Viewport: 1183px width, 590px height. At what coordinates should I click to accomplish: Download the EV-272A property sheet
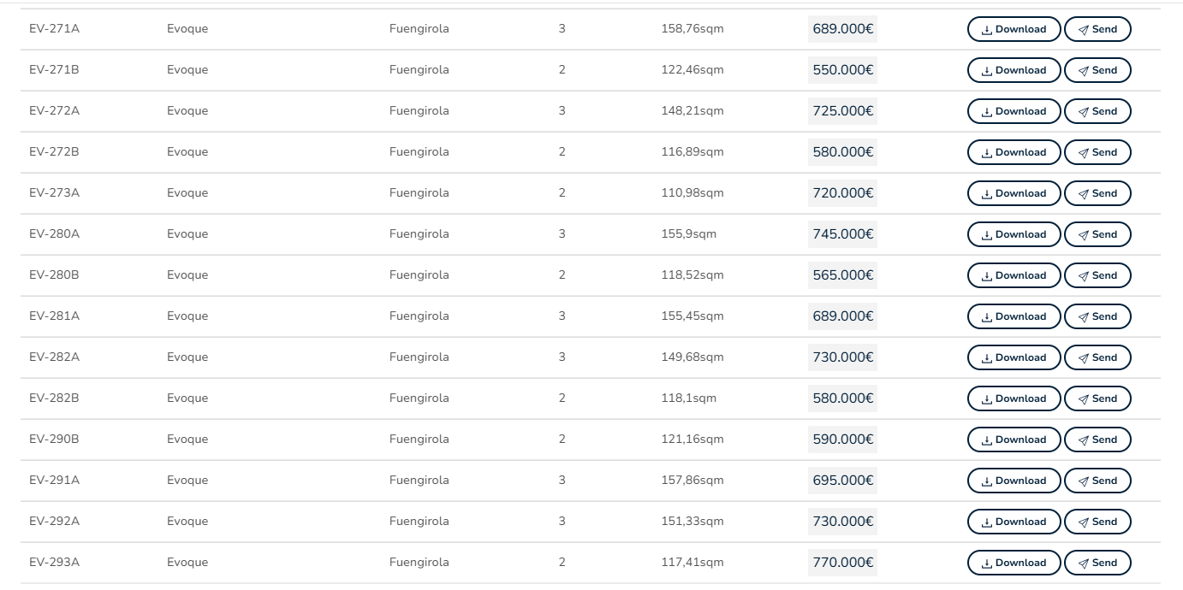[x=1014, y=111]
